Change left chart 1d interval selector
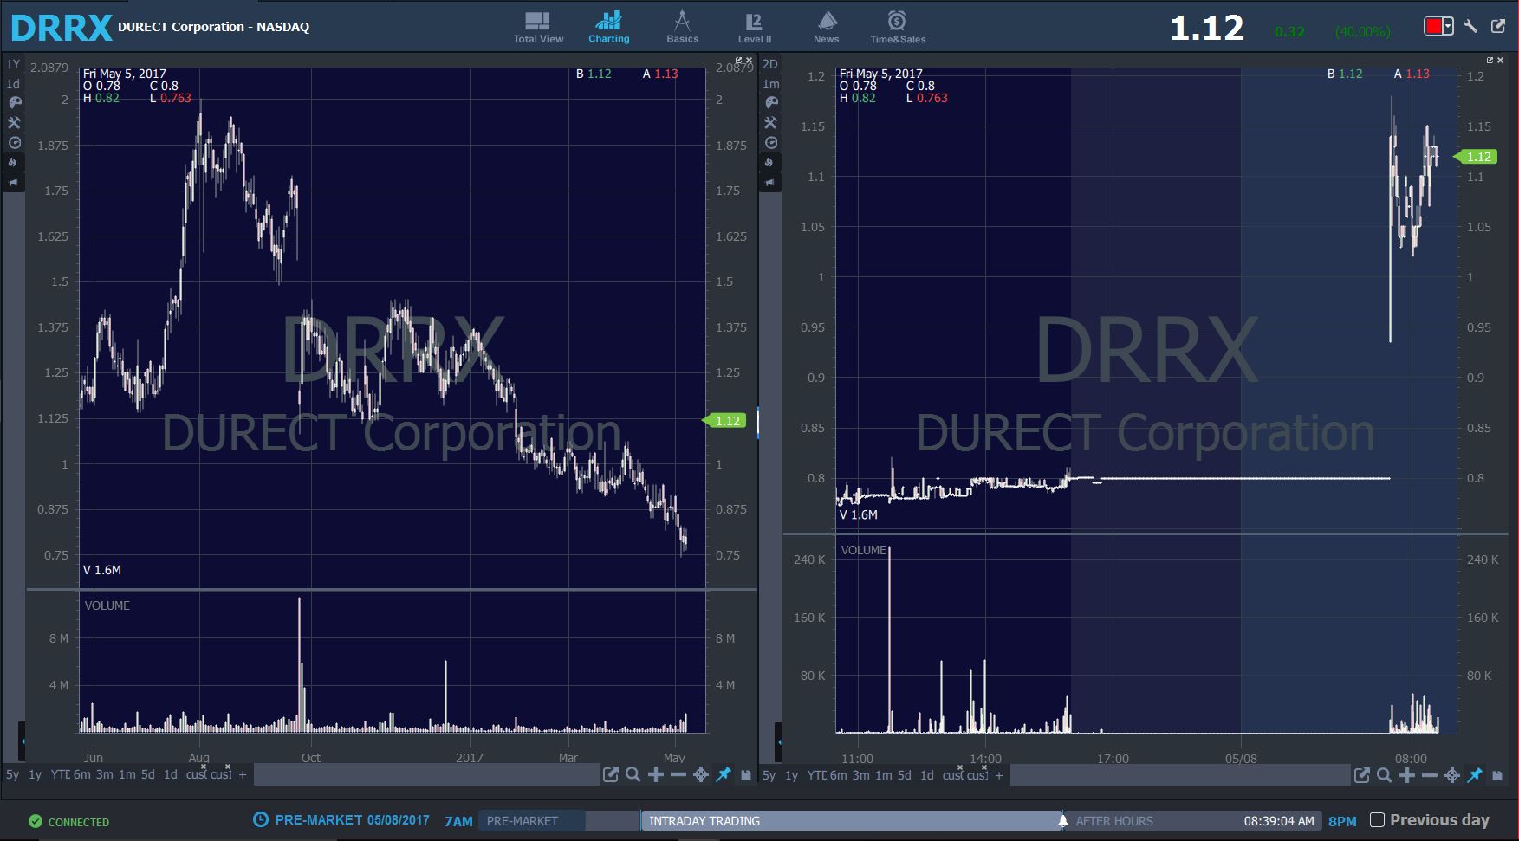Screen dimensions: 1519x841 pyautogui.click(x=13, y=84)
